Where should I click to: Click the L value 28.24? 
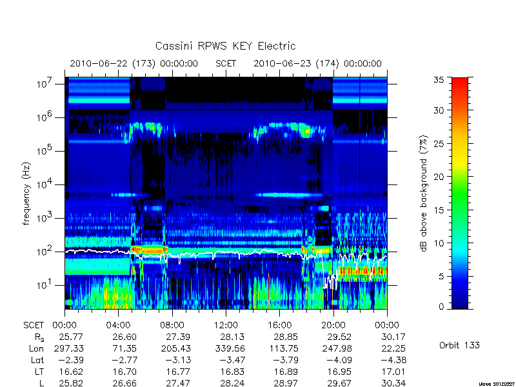232,383
